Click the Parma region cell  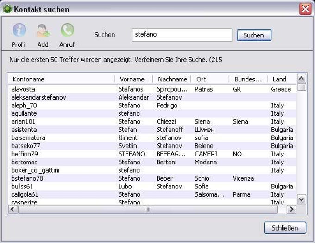[241, 195]
